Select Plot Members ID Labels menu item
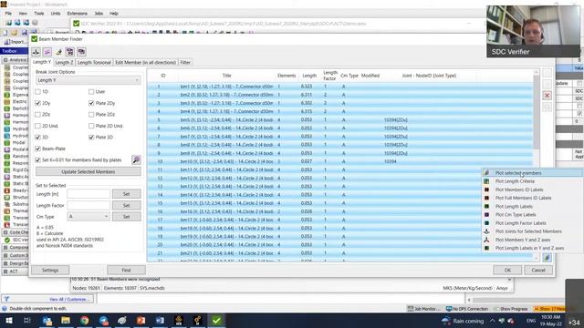Image resolution: width=584 pixels, height=328 pixels. 519,190
